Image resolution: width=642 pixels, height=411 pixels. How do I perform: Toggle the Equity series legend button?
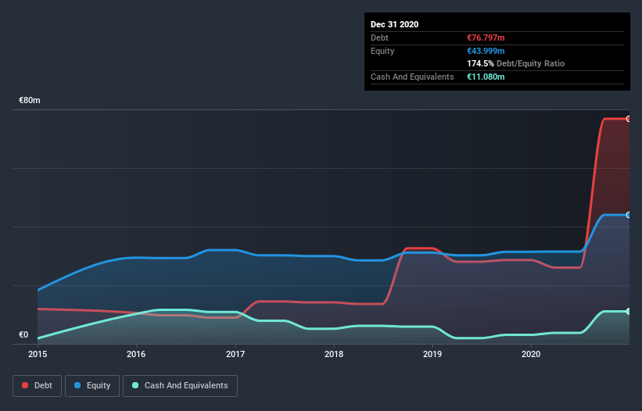coord(92,386)
